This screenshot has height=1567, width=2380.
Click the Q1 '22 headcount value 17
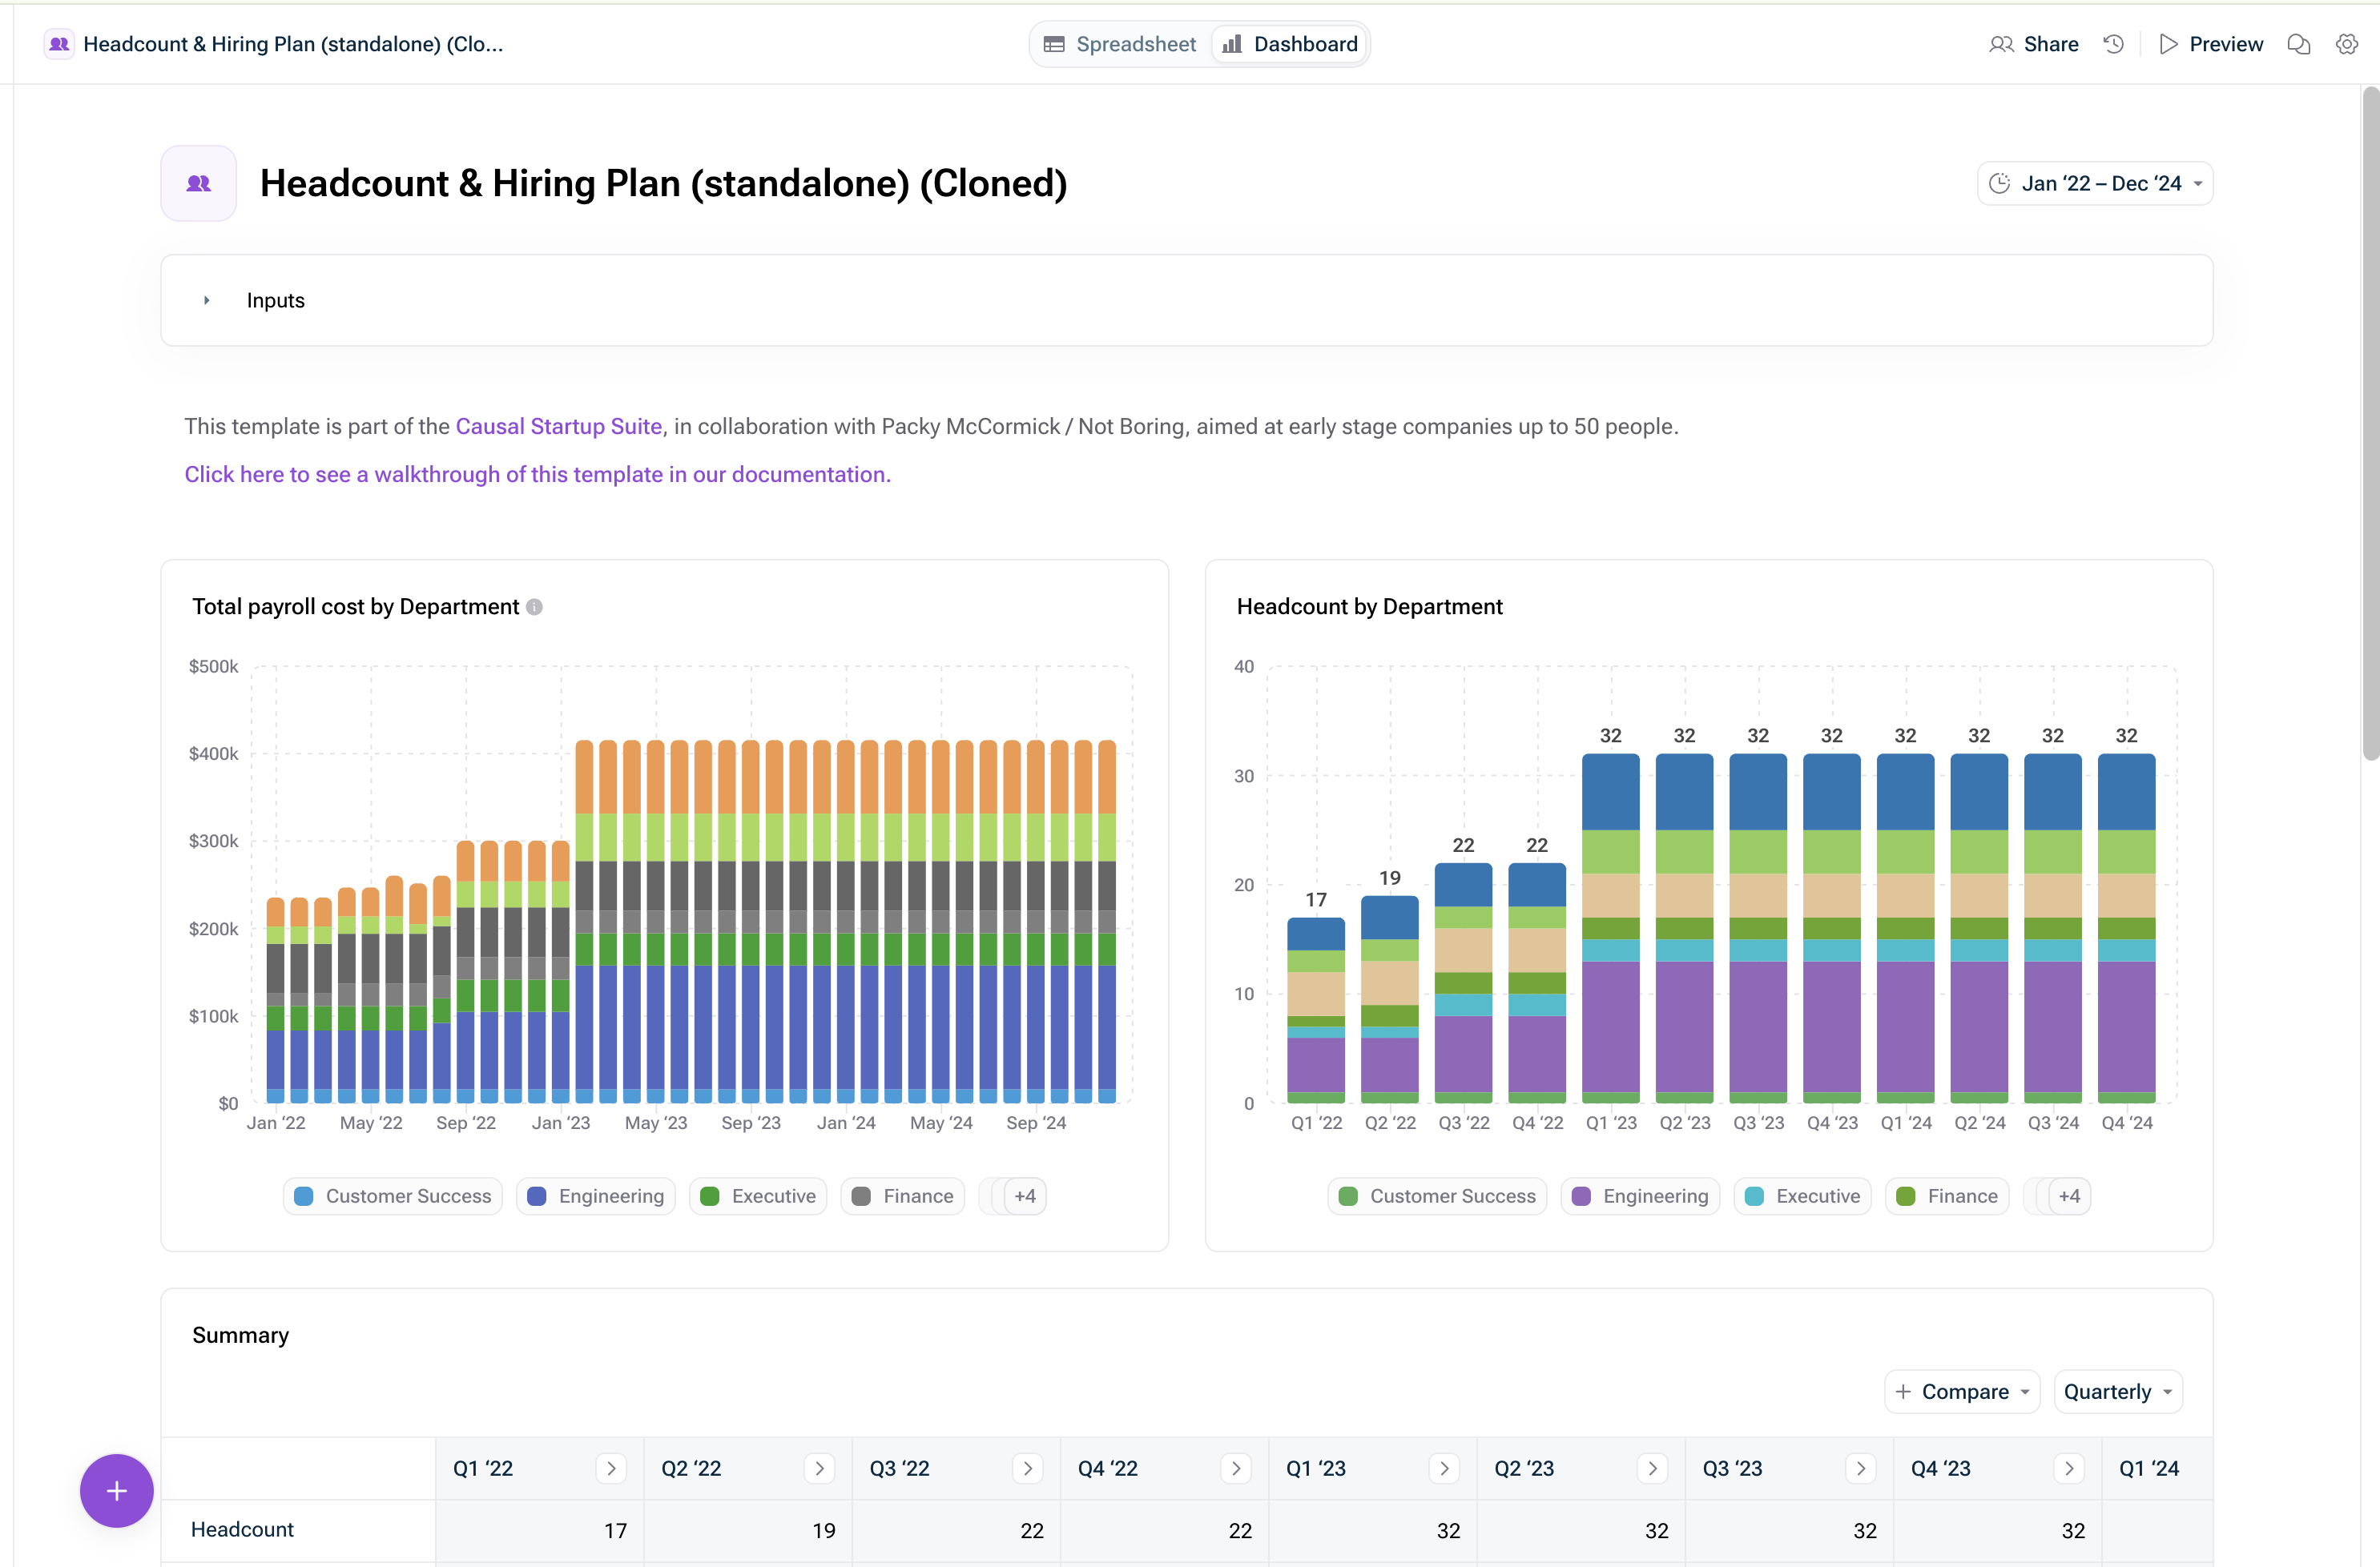point(615,1530)
